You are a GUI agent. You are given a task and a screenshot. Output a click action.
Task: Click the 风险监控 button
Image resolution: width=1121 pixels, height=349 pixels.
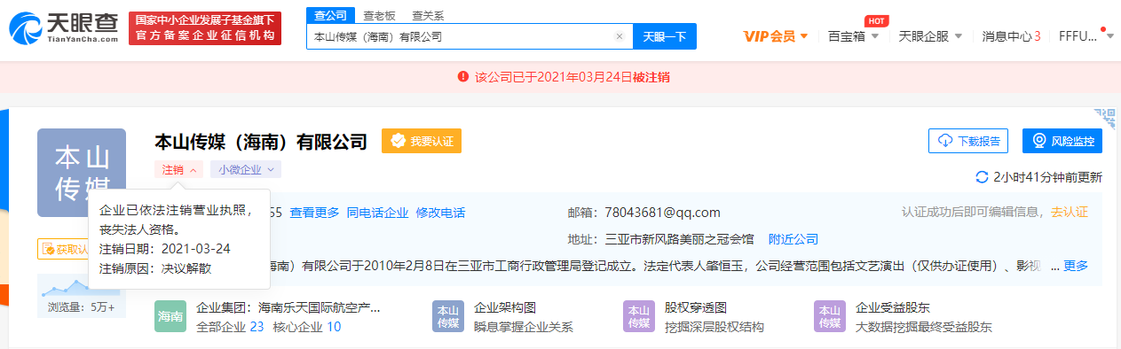[x=1062, y=141]
